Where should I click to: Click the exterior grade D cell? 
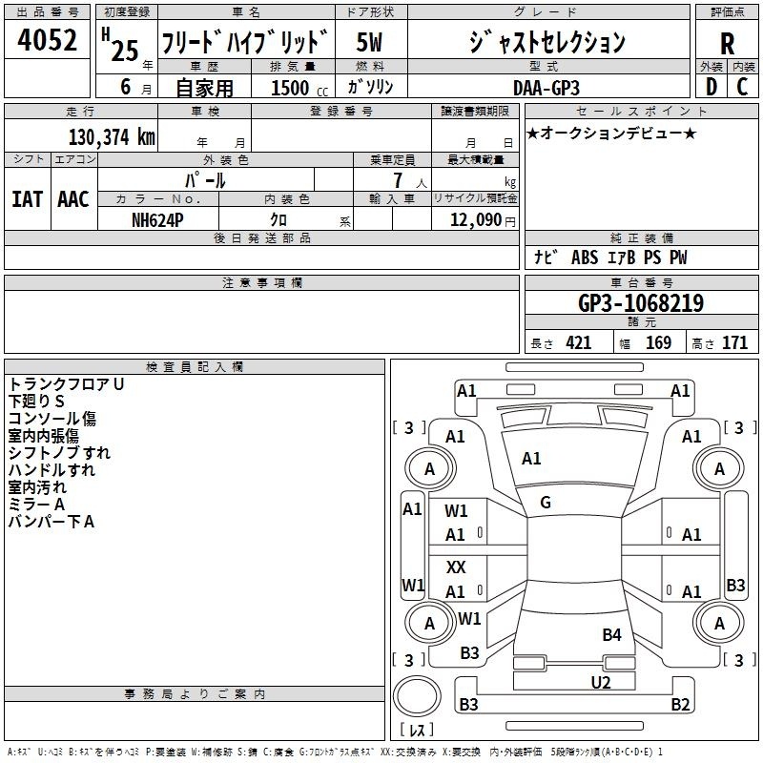click(711, 87)
